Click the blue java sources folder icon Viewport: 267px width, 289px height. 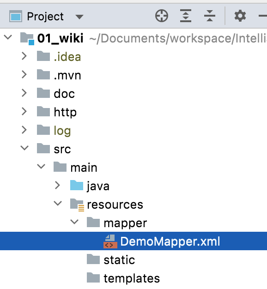pyautogui.click(x=77, y=185)
